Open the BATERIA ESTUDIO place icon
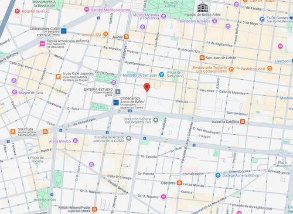Screen dimensions: 293x214 [x=118, y=91]
